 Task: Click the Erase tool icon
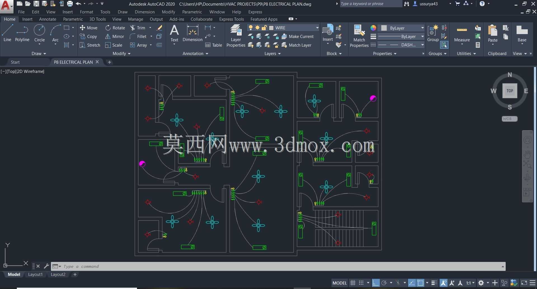pos(159,28)
